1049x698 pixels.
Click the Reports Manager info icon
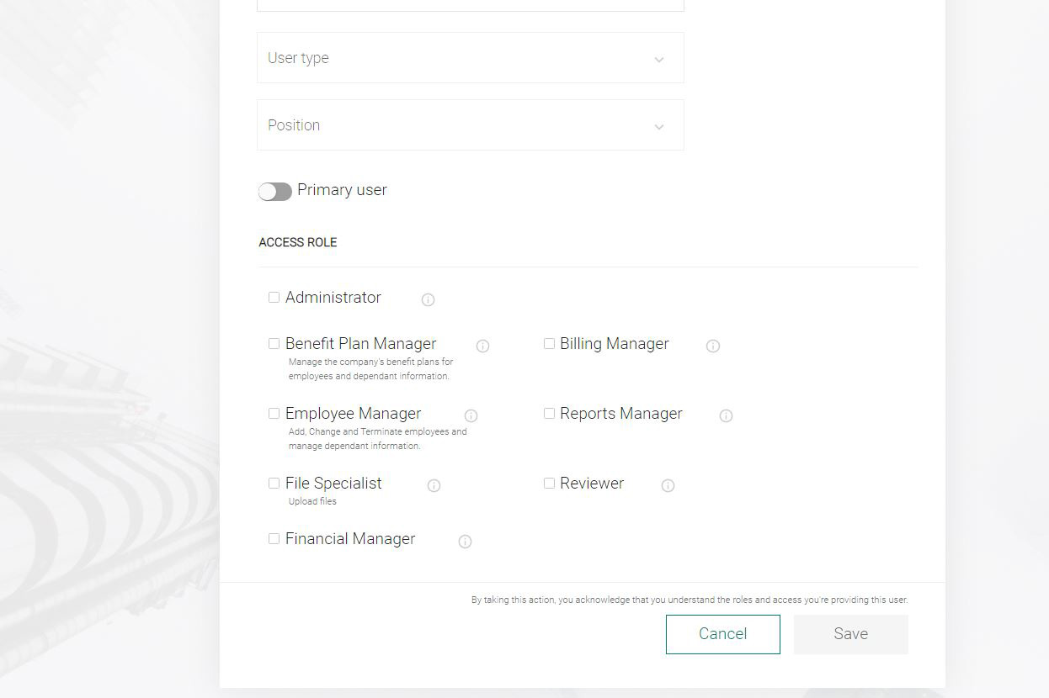pyautogui.click(x=726, y=415)
